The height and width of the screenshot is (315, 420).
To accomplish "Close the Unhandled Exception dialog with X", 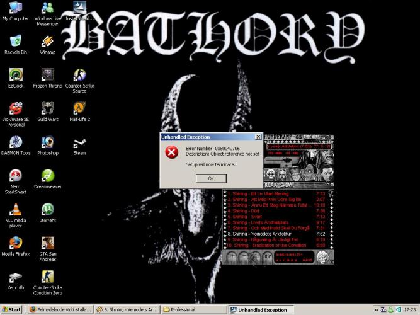I will [x=258, y=137].
